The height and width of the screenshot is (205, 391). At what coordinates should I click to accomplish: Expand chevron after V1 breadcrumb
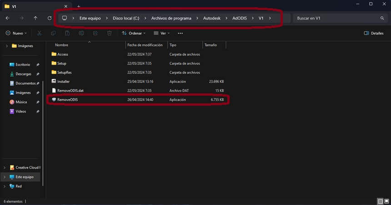pyautogui.click(x=270, y=18)
